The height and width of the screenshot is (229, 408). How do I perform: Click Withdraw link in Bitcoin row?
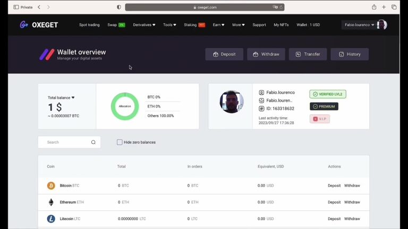click(352, 186)
